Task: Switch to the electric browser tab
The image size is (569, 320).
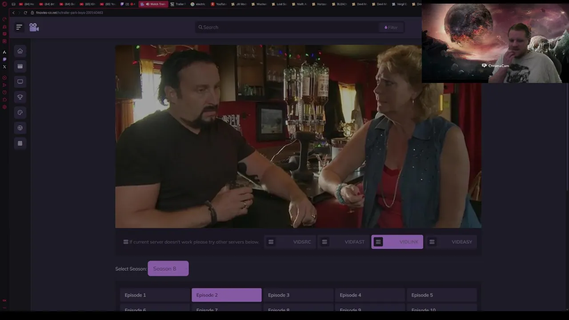Action: point(198,4)
